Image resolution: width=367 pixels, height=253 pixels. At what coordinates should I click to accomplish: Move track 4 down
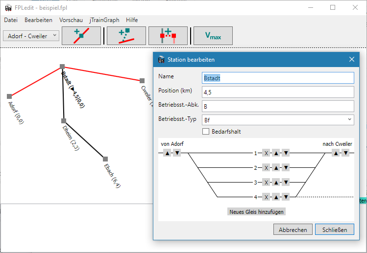point(286,197)
